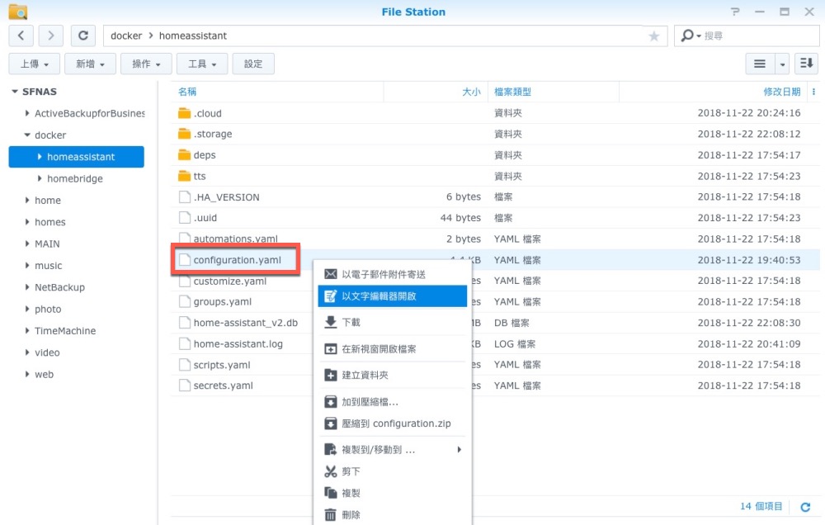825x525 pixels.
Task: Click the deps folder icon
Action: pyautogui.click(x=184, y=155)
